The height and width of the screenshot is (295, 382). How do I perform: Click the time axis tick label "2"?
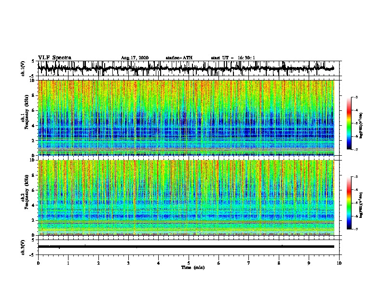(98, 263)
